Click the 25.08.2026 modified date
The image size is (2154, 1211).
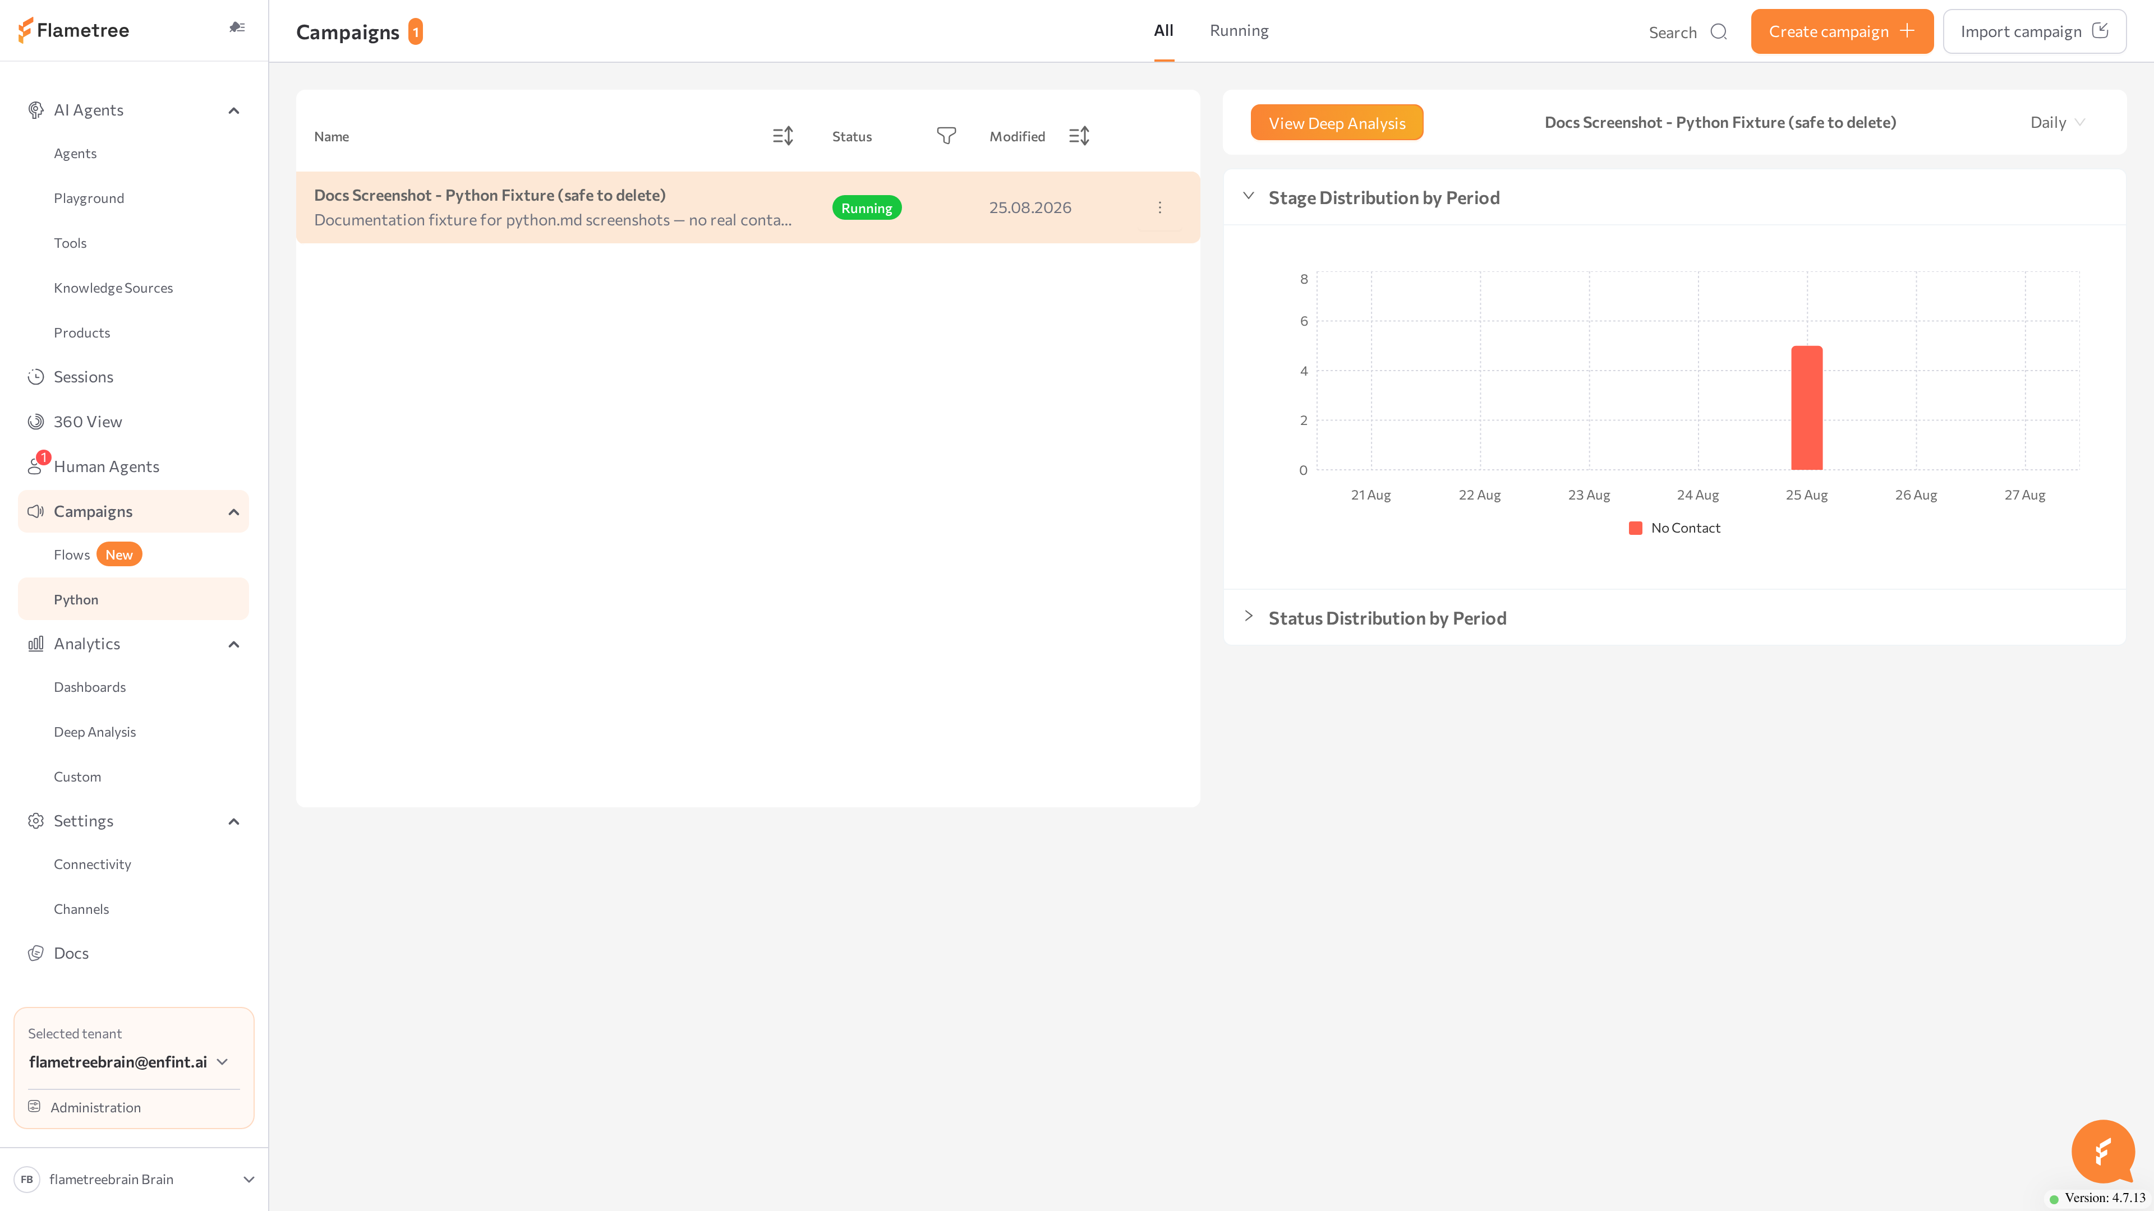click(1030, 207)
